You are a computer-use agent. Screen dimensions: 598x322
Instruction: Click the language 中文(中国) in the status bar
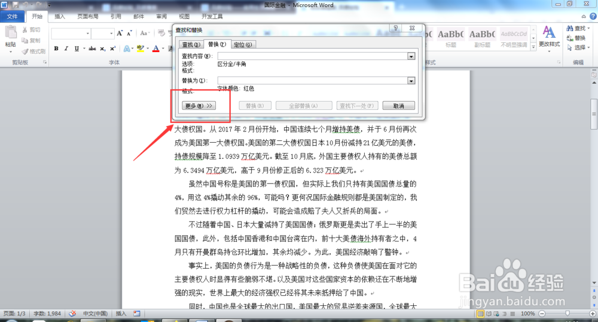coord(95,314)
